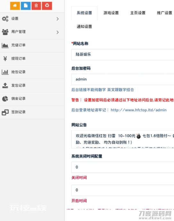Click the red trash can icon button

pos(36,6)
